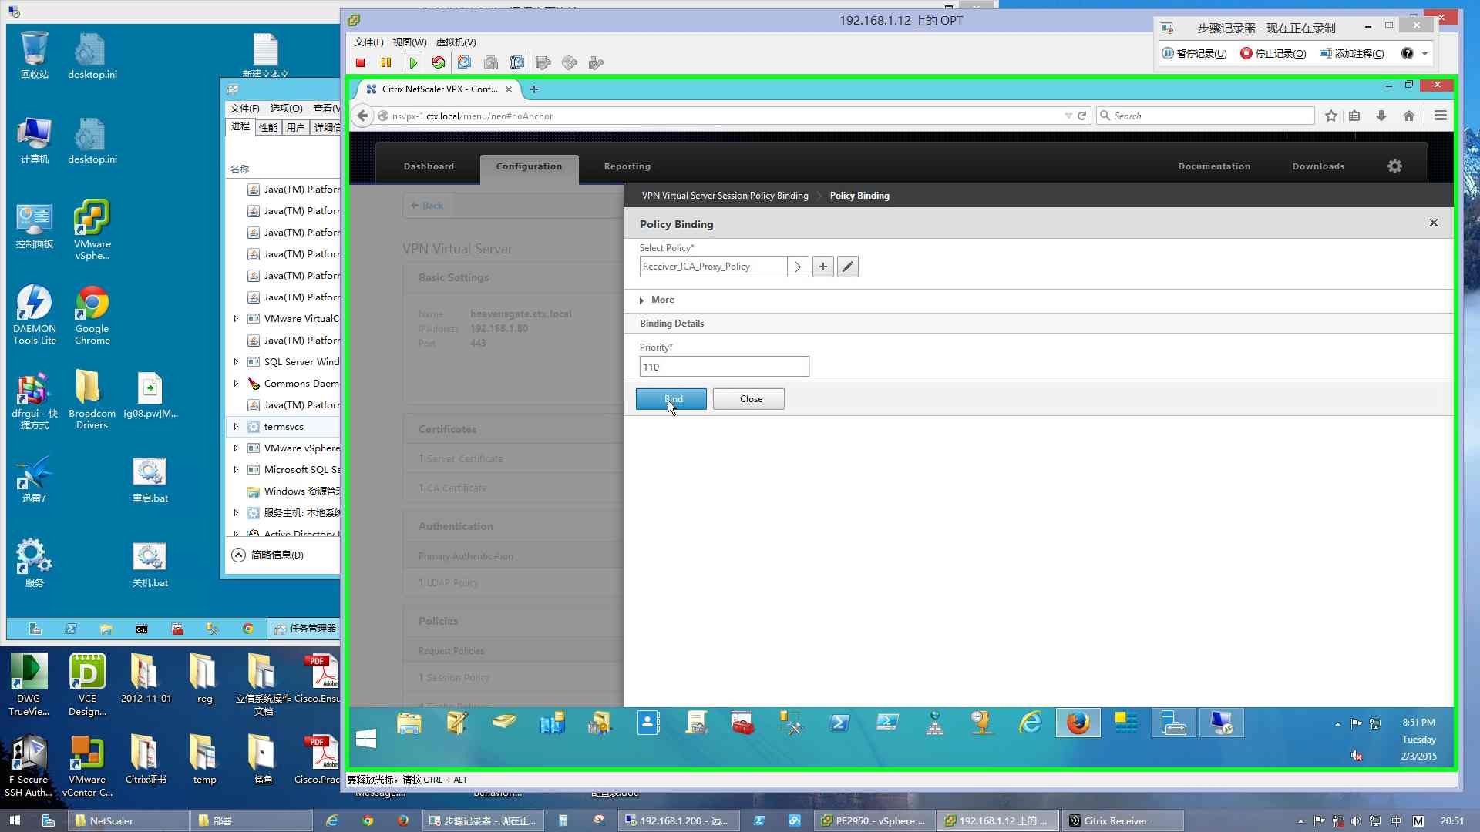The image size is (1480, 832).
Task: Expand VMware VirtualC process row
Action: [236, 318]
